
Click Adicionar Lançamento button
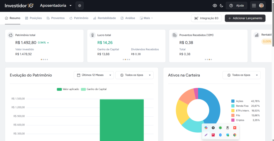(245, 18)
